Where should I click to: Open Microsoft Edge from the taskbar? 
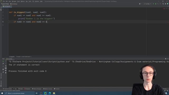[x=50, y=93]
